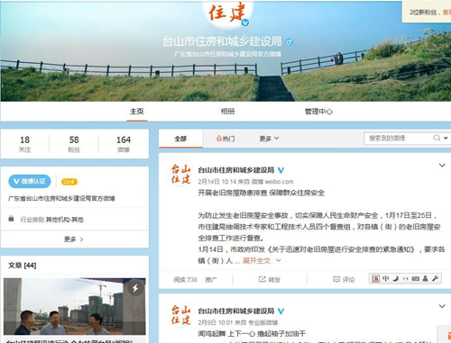Click 2月9日 10:01 timestamp

[215, 322]
